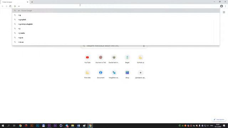228x128 pixels.
Task: Select the New Tab browser tab
Action: pyautogui.click(x=15, y=2)
